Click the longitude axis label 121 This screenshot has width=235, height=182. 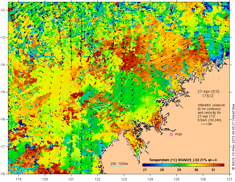coord(71,179)
